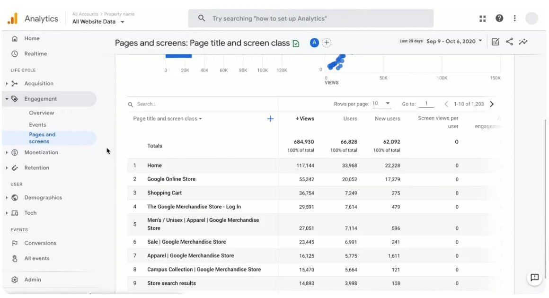Open the date range dropdown Sep 9 - Oct 6
The width and height of the screenshot is (549, 298).
click(x=454, y=41)
